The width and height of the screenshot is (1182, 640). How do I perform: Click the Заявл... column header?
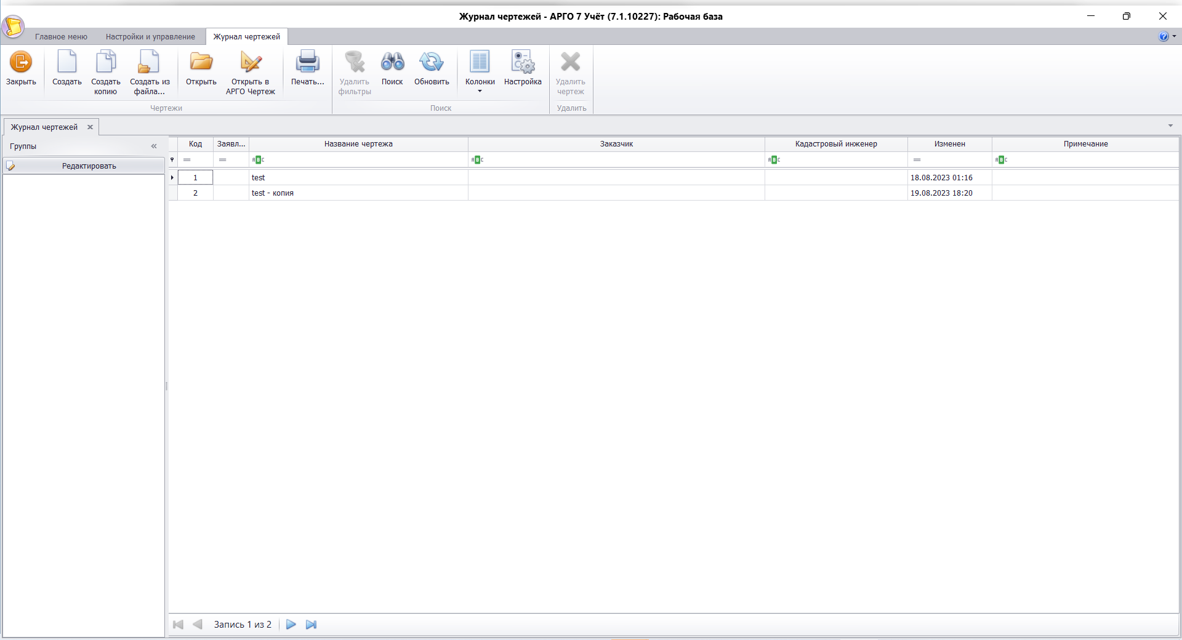pyautogui.click(x=231, y=144)
